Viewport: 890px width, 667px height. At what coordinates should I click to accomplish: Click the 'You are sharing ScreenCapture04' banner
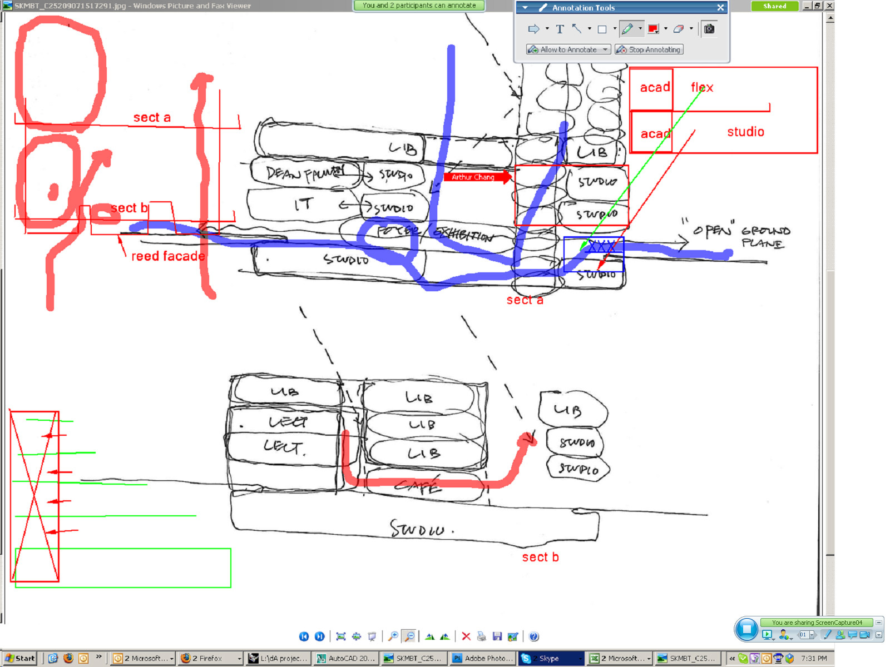point(817,623)
